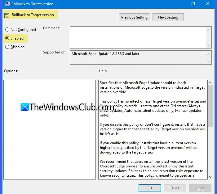
Task: Confirm with the OK button
Action: (150, 188)
